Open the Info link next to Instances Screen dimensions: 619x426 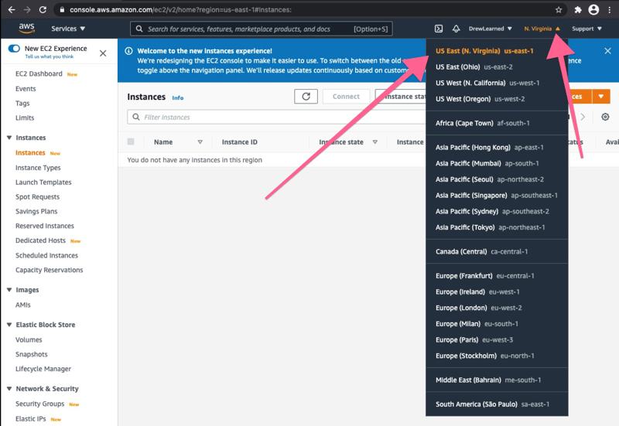pyautogui.click(x=178, y=98)
